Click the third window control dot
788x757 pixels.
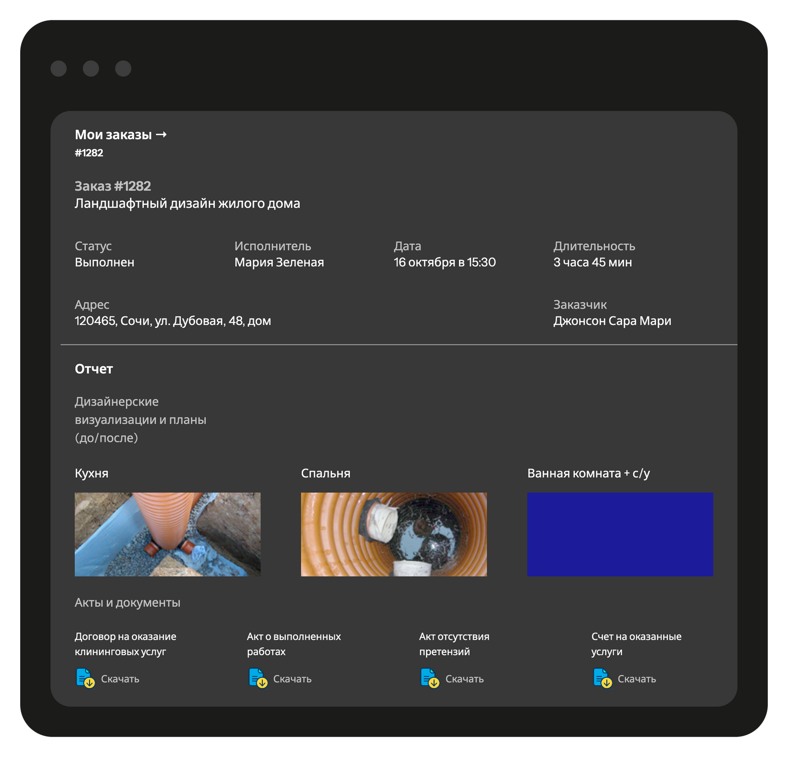click(x=123, y=68)
